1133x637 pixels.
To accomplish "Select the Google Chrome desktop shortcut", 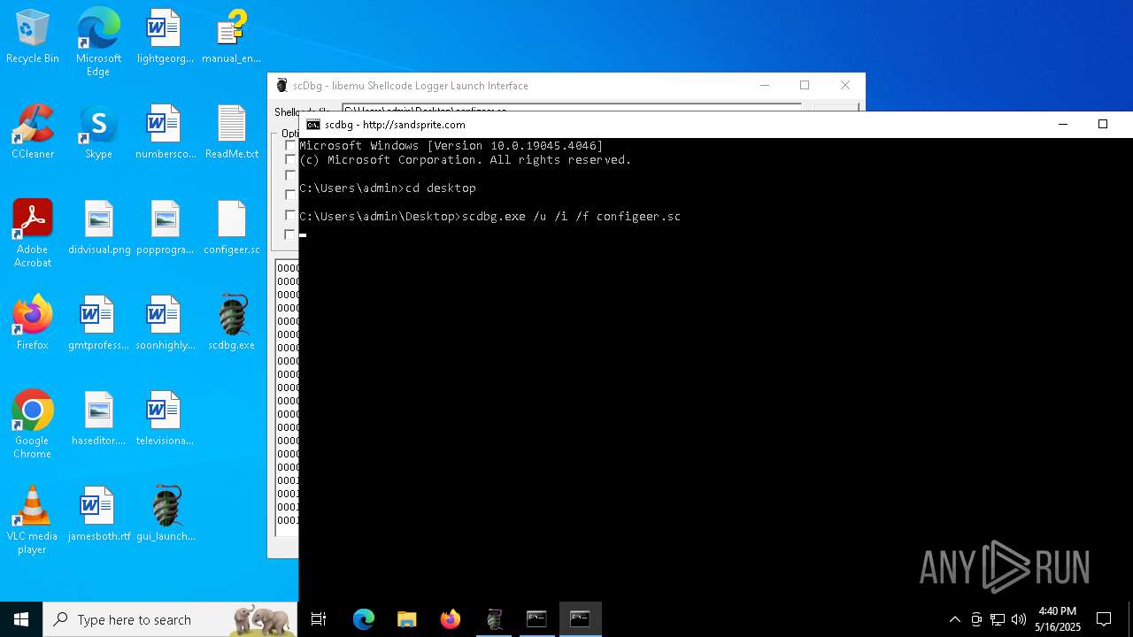I will pyautogui.click(x=33, y=425).
